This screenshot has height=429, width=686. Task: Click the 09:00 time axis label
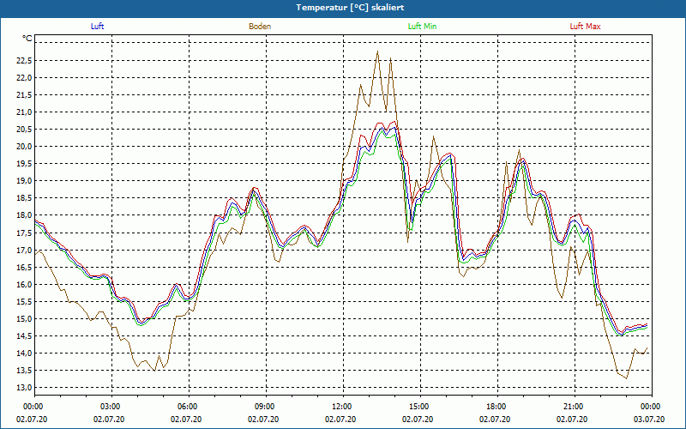[266, 407]
